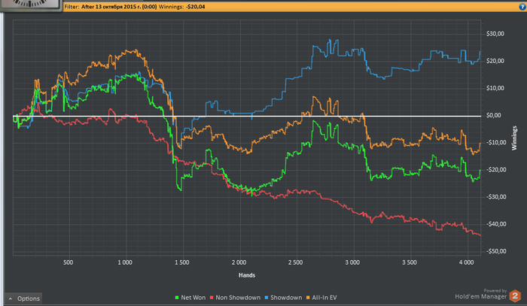Click the blue Showdown legend swatch
527x306 pixels.
click(267, 298)
